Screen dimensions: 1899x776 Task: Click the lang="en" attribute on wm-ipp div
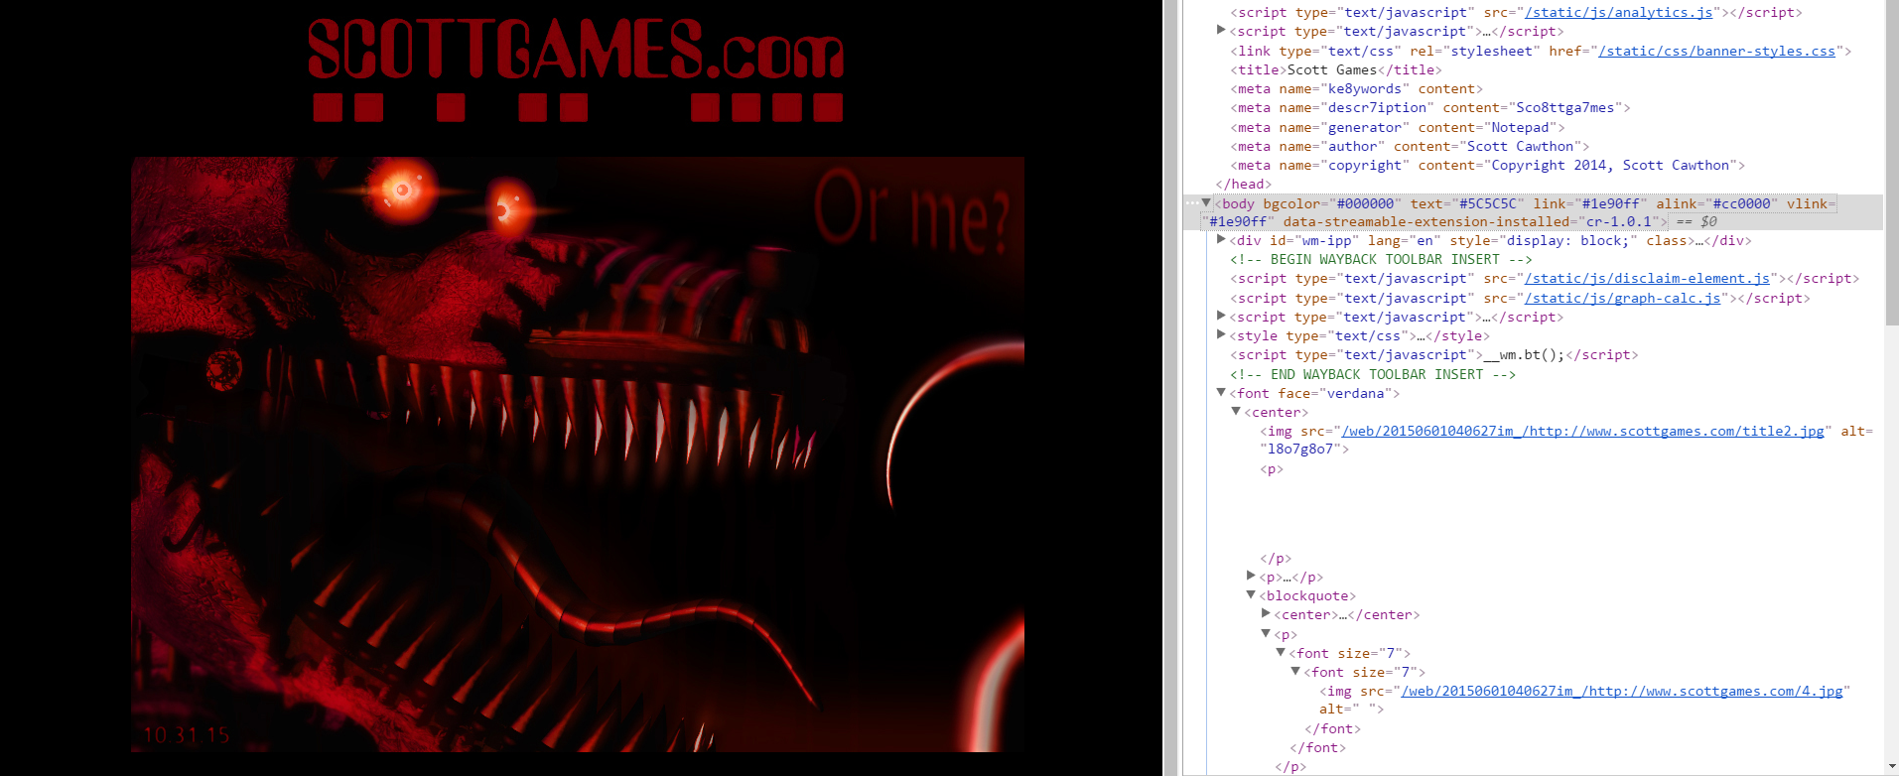tap(1404, 240)
